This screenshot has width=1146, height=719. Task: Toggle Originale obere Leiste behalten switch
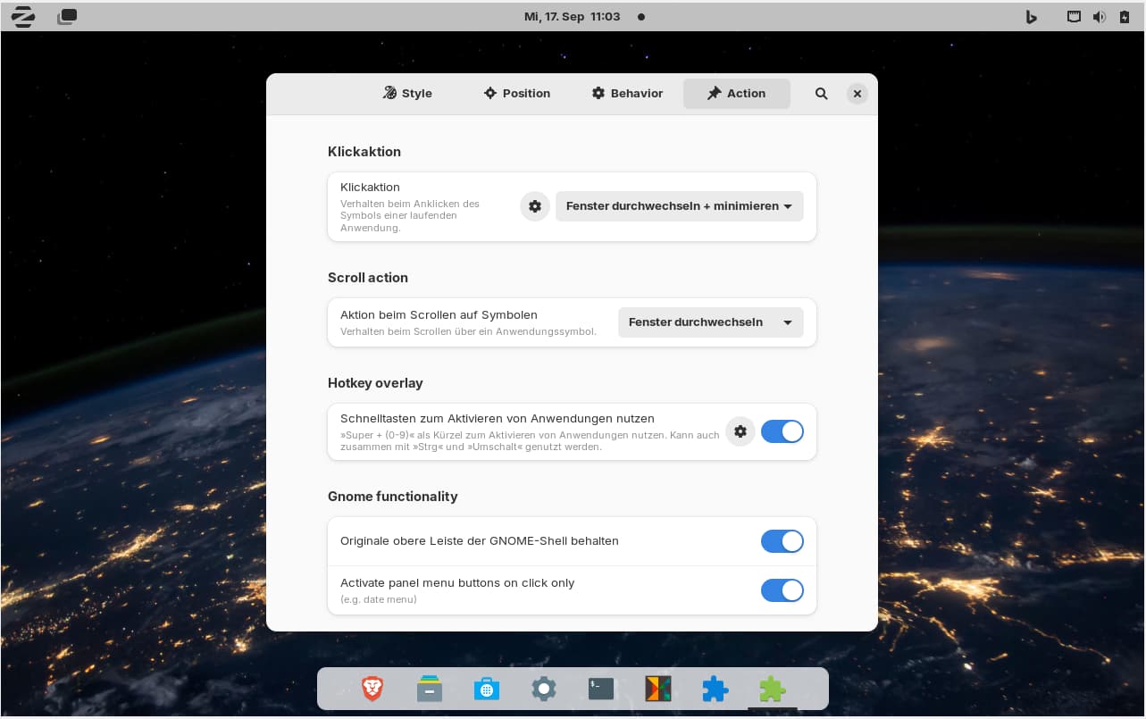tap(782, 541)
